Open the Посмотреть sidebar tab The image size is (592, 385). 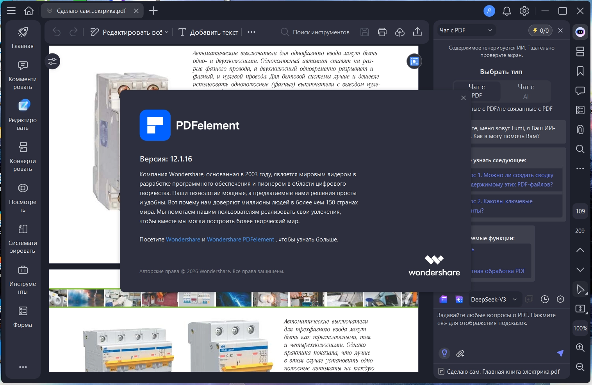pos(23,198)
